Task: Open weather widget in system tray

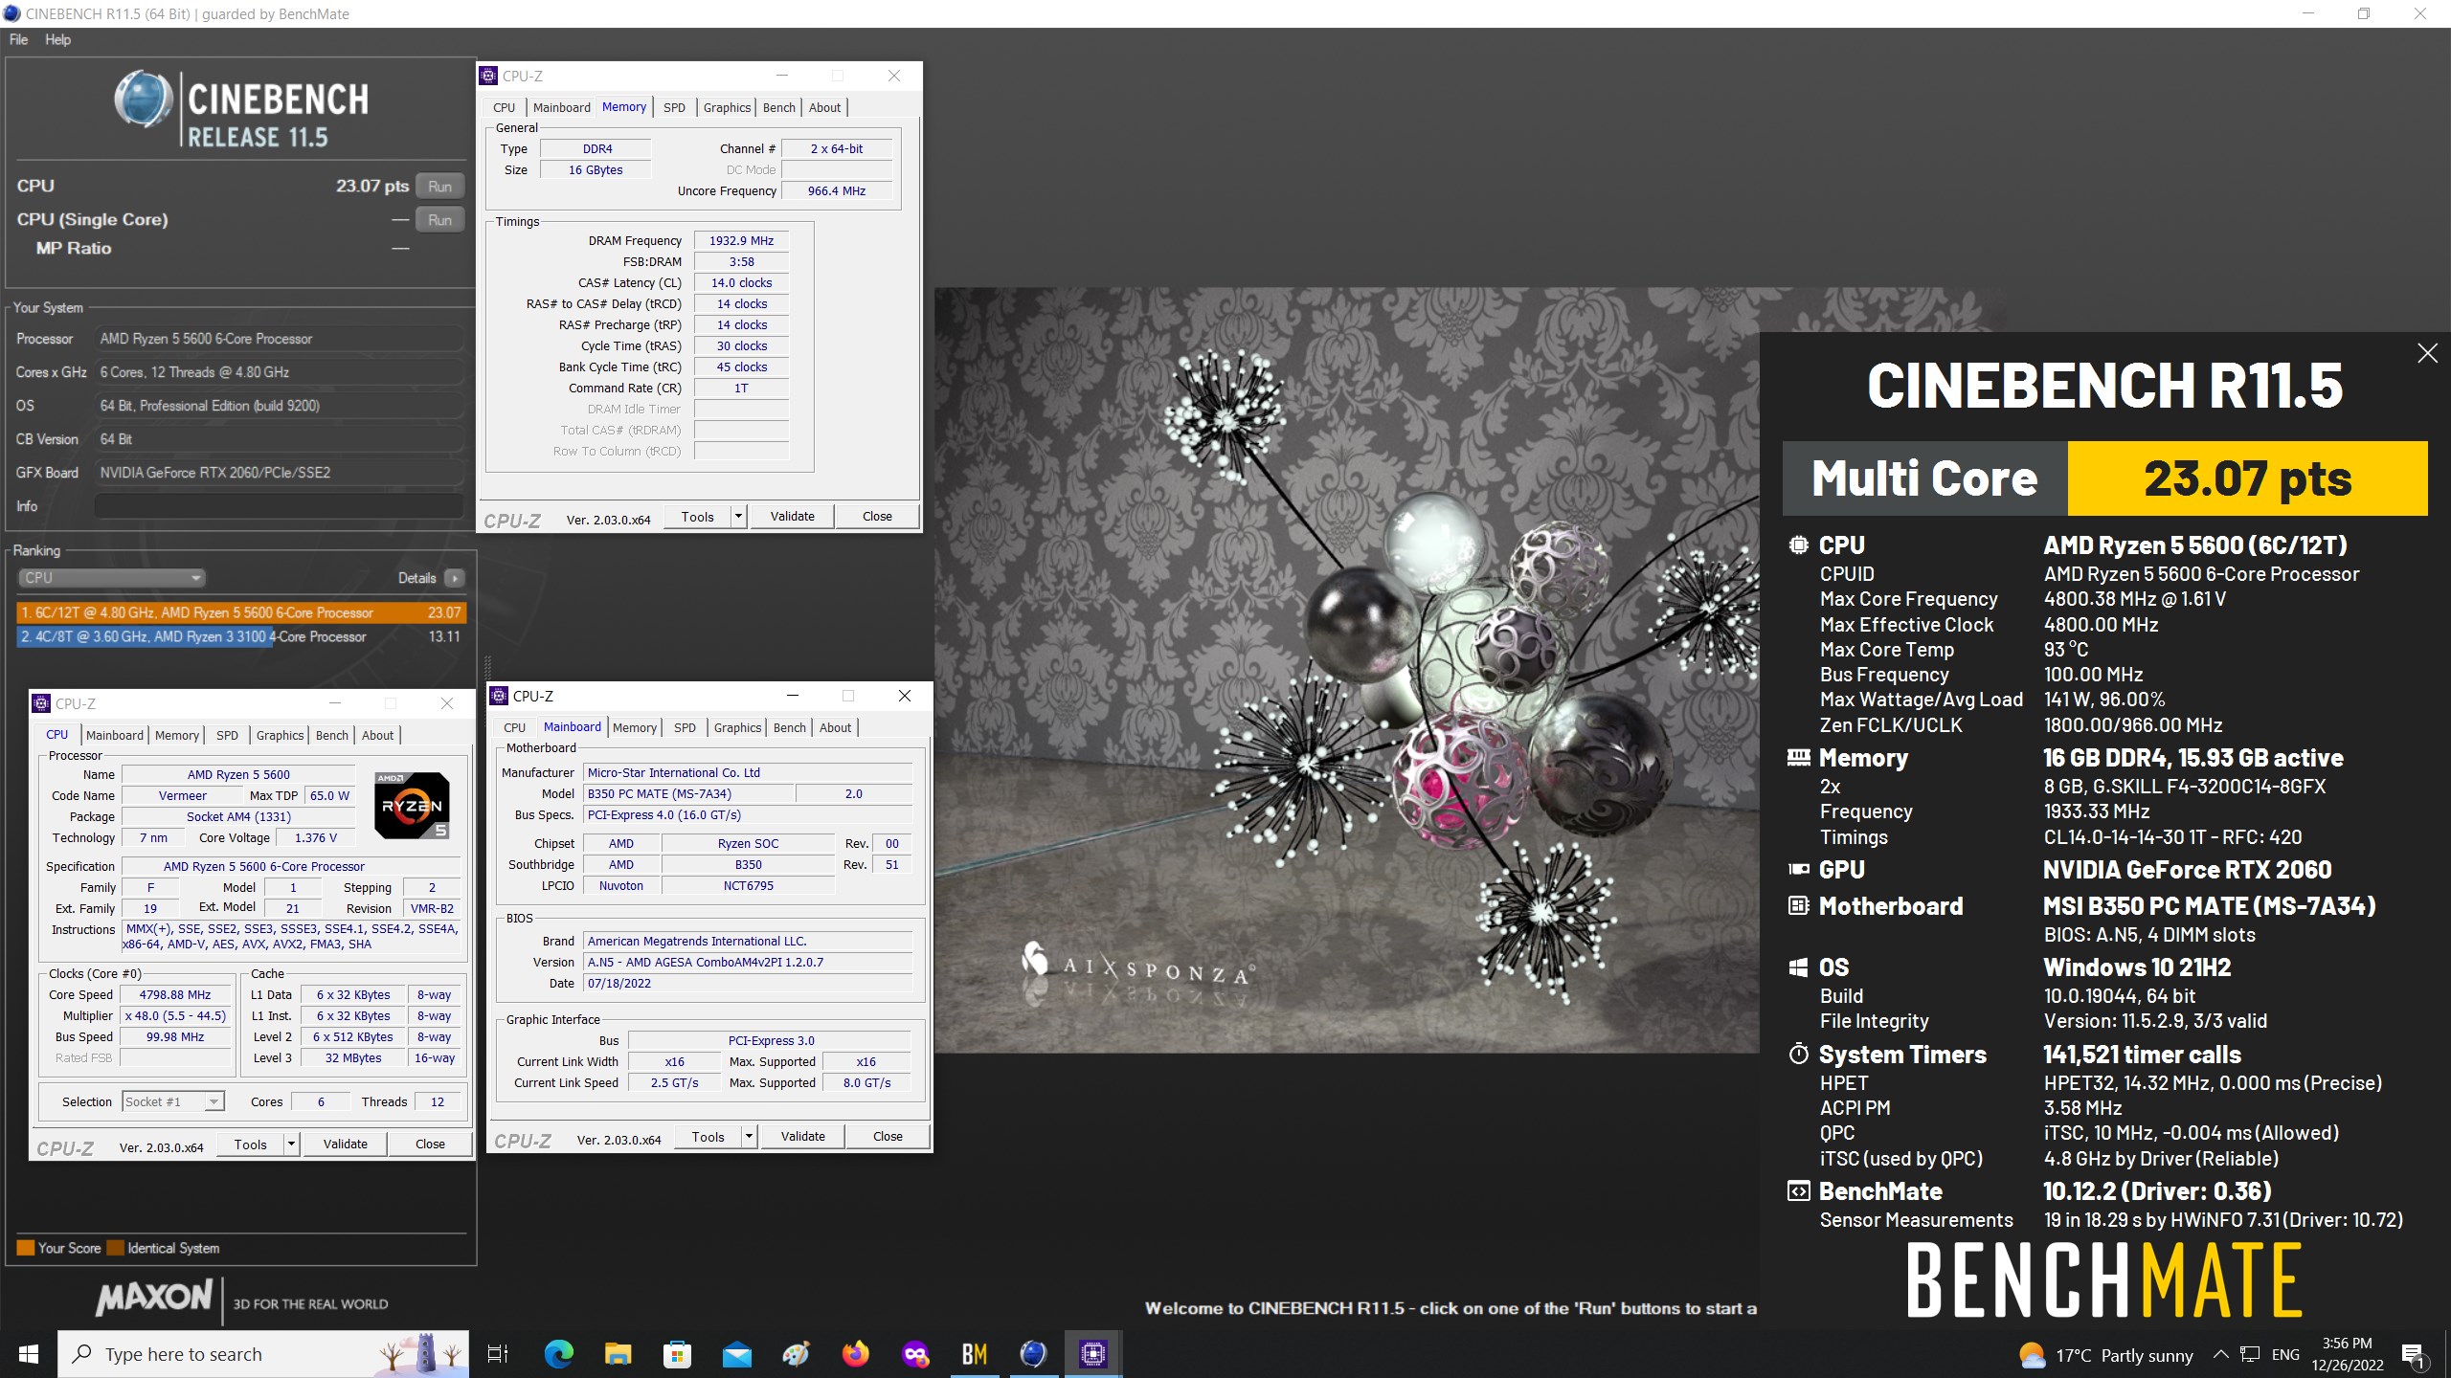Action: (2104, 1355)
